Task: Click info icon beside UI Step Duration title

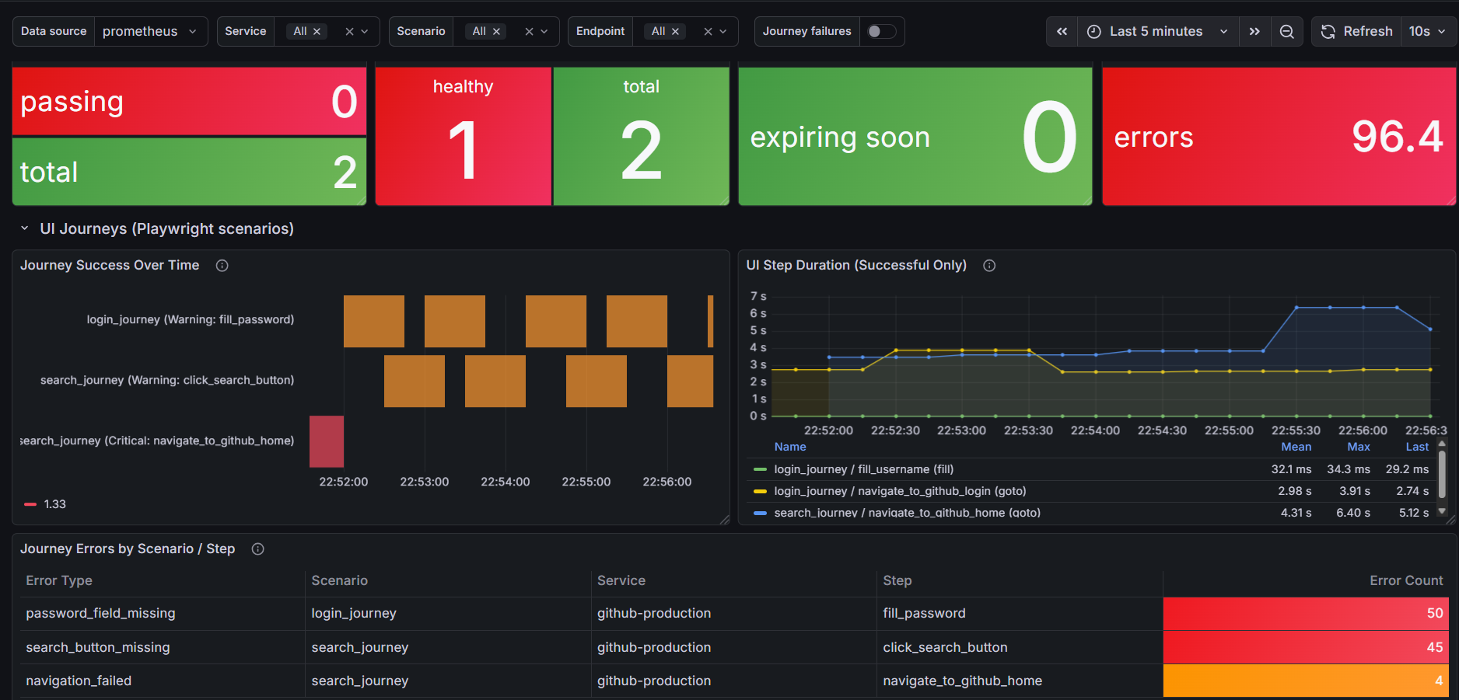Action: point(989,266)
